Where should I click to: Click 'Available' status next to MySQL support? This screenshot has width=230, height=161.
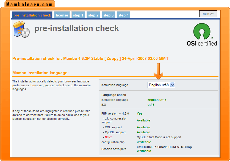pyautogui.click(x=143, y=132)
